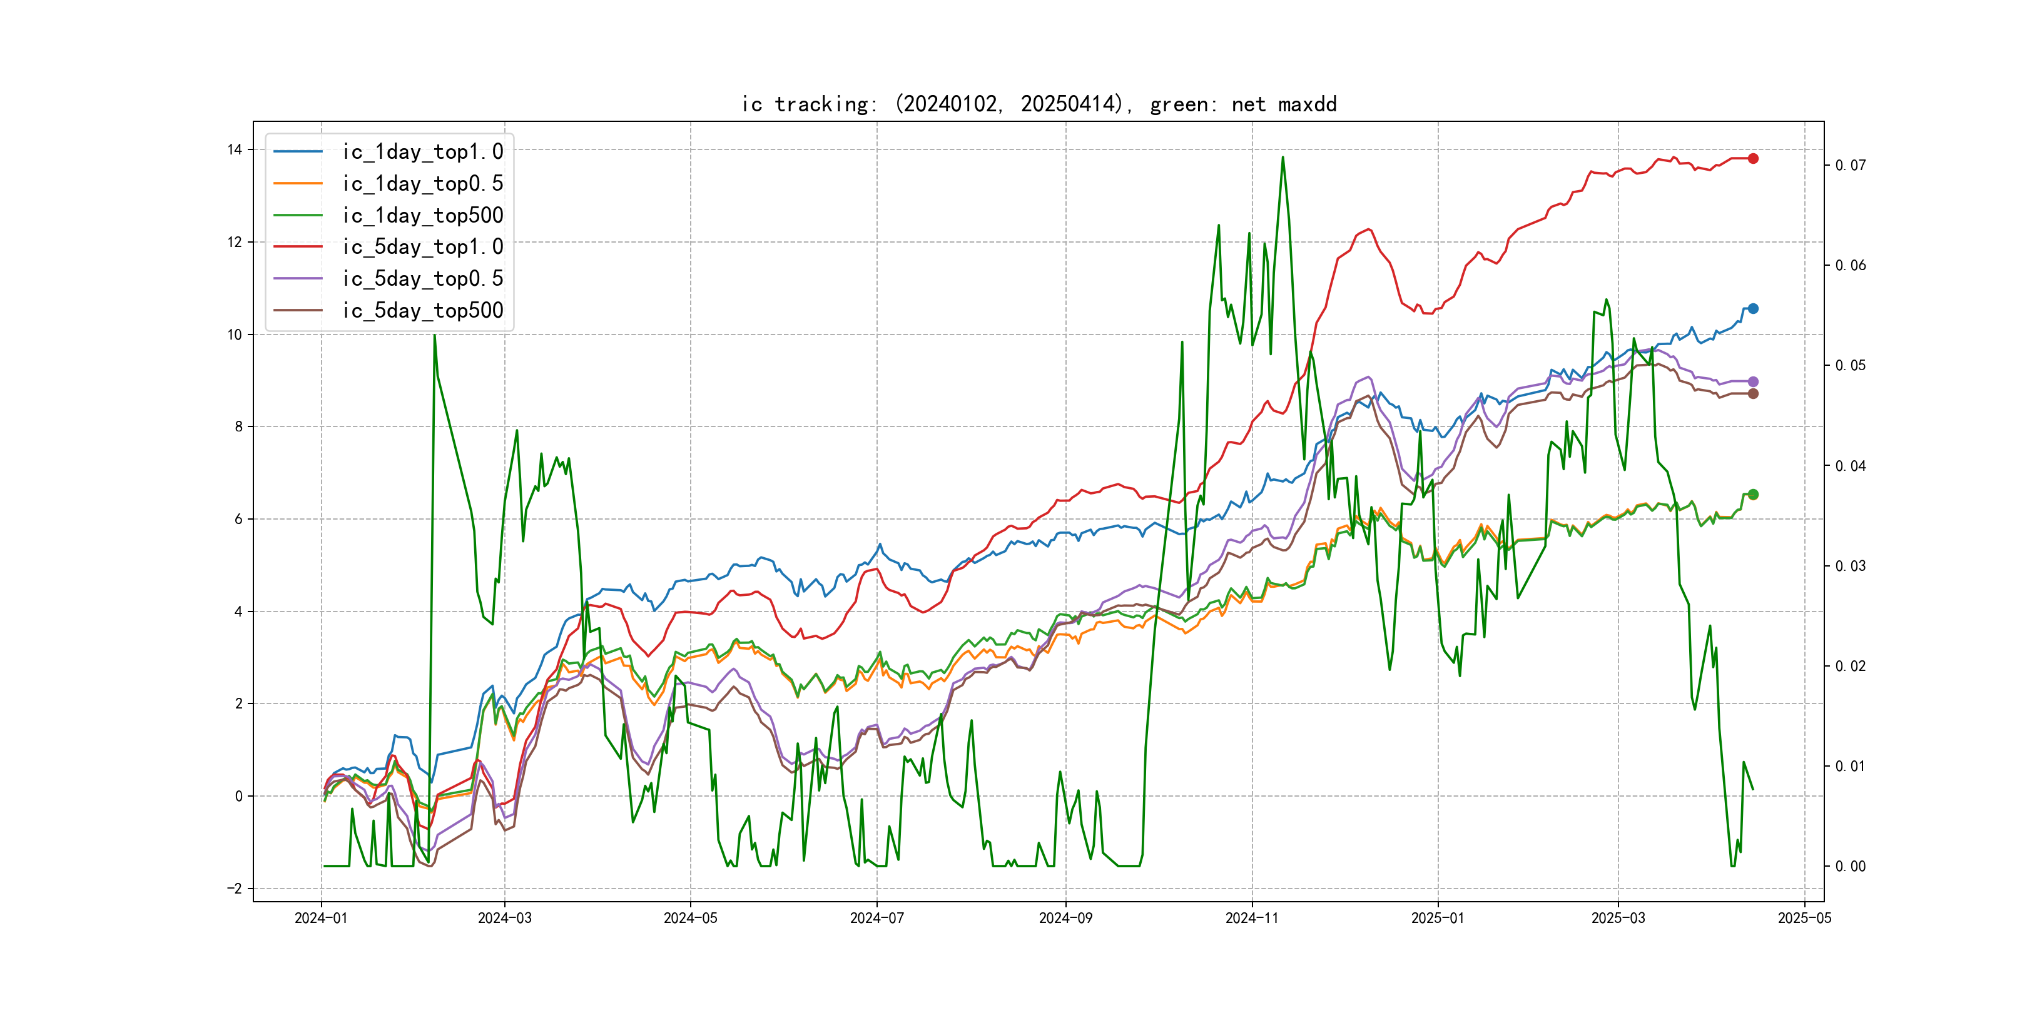Click the red legend line sample
Screen dimensions: 2027x1013
pyautogui.click(x=297, y=247)
